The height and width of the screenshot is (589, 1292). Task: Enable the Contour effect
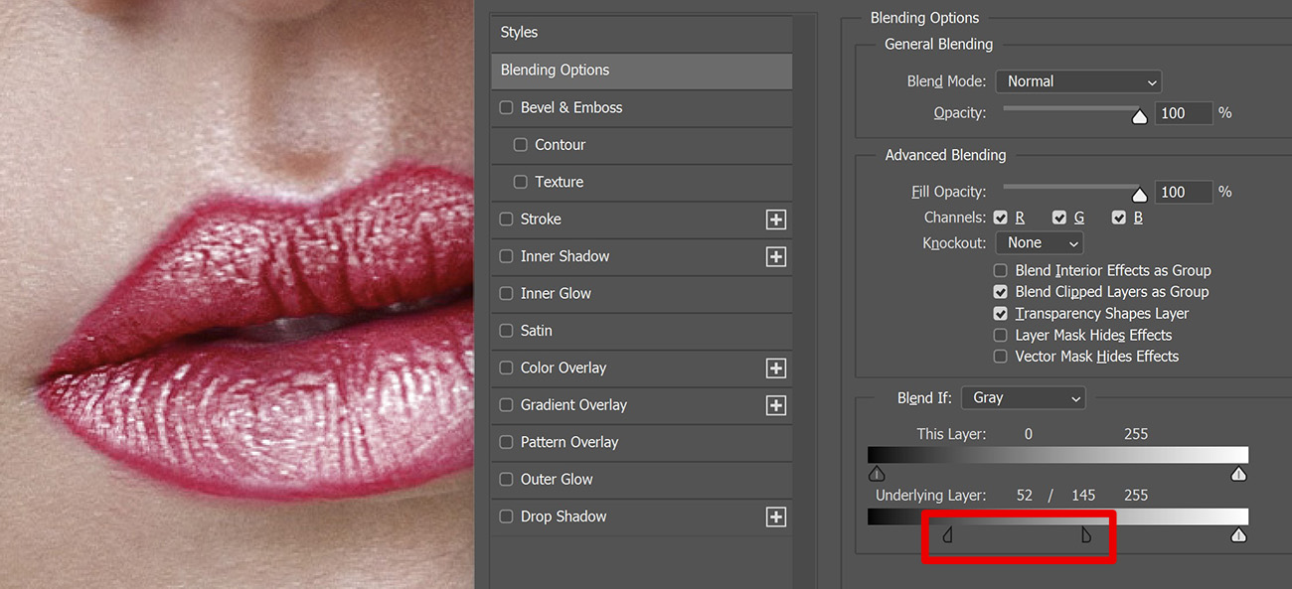pos(520,144)
